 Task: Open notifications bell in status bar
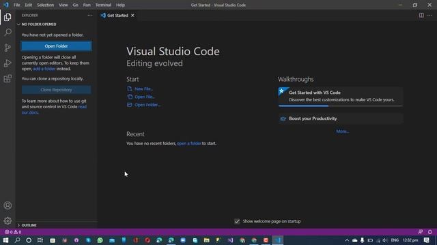429,232
